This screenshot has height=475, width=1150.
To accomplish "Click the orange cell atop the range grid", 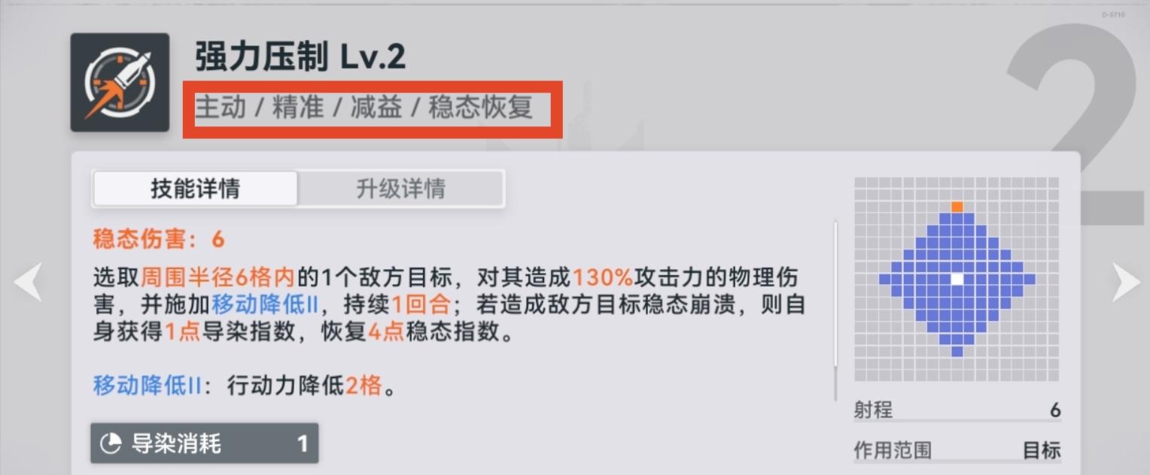I will pyautogui.click(x=957, y=207).
